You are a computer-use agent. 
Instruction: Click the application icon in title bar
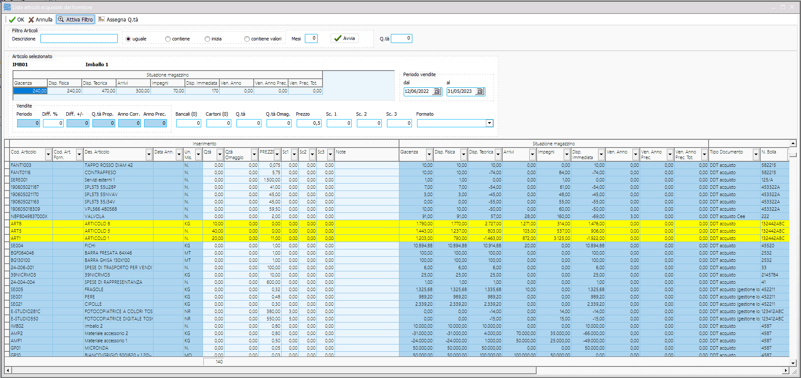click(7, 7)
